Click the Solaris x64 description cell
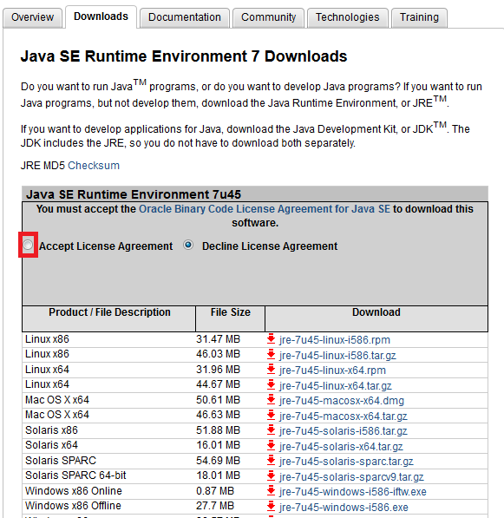 51,445
